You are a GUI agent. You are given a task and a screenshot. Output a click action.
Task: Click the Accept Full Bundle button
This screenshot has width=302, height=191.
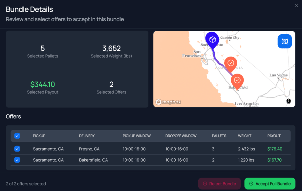tap(270, 183)
